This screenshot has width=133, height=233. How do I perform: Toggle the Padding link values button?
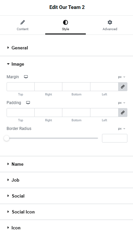click(x=123, y=112)
